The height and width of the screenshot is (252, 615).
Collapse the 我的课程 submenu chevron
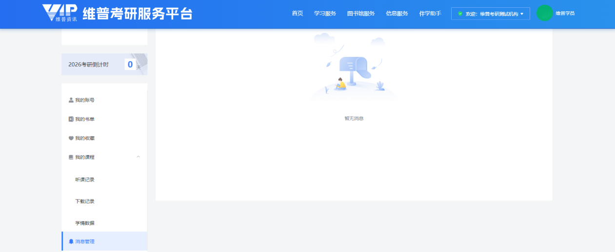click(138, 157)
